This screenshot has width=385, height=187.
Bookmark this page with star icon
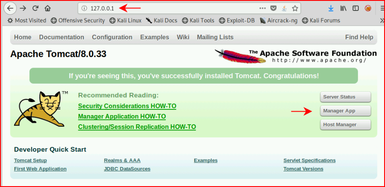point(295,8)
